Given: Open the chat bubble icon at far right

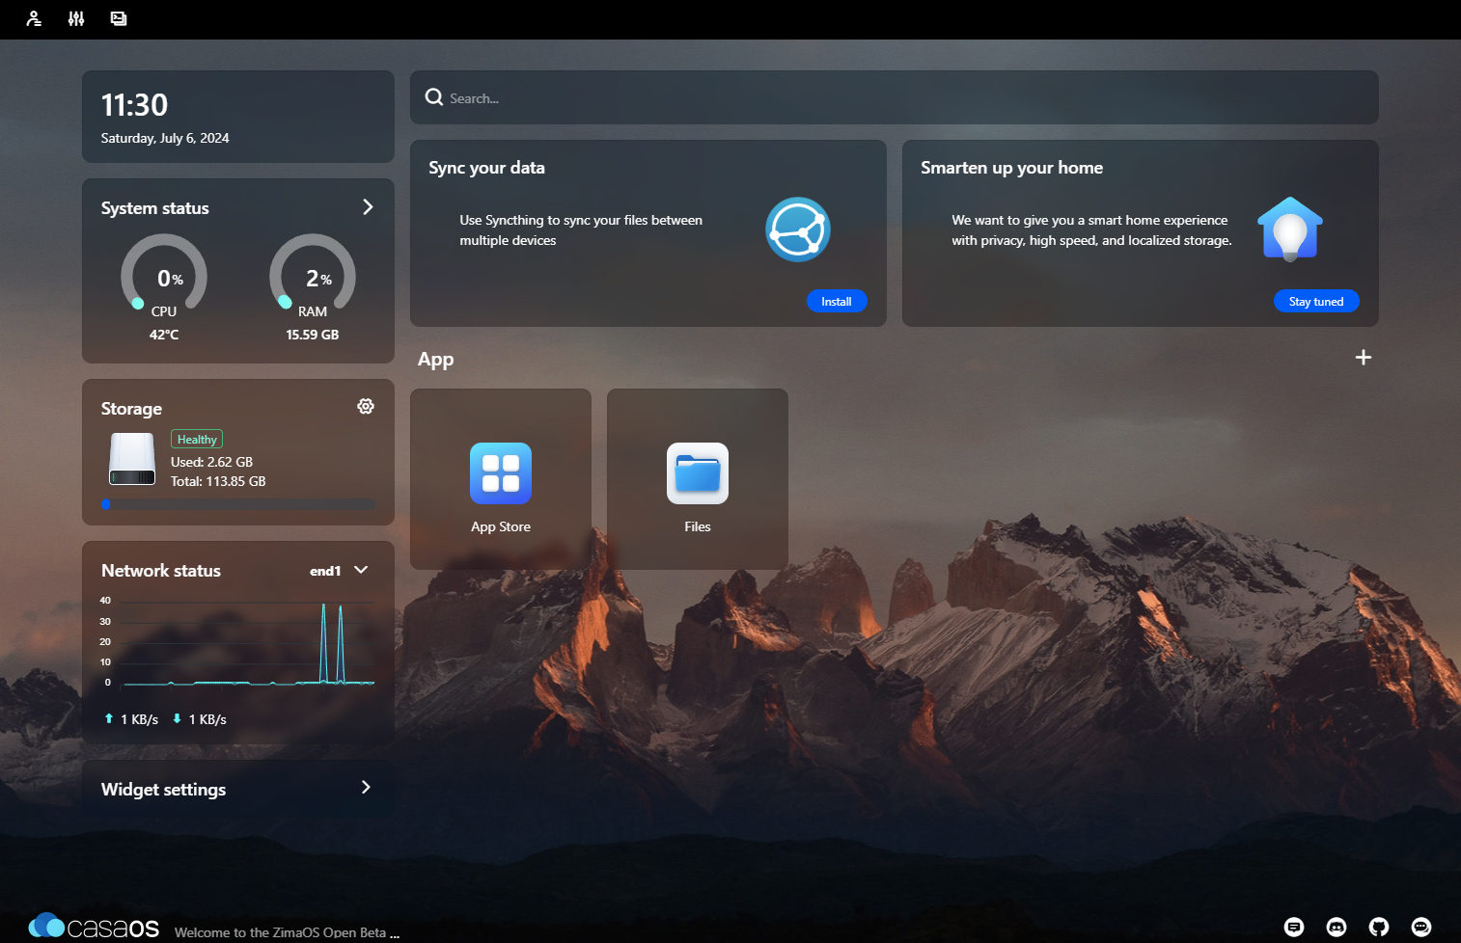Looking at the screenshot, I should (1421, 927).
